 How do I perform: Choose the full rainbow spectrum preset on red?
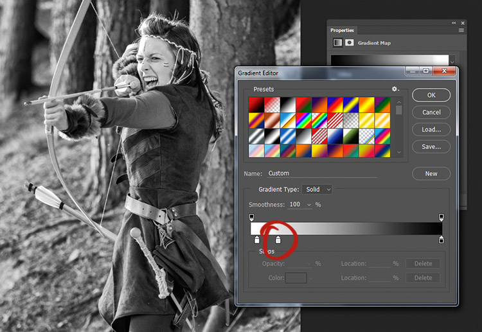click(x=303, y=120)
